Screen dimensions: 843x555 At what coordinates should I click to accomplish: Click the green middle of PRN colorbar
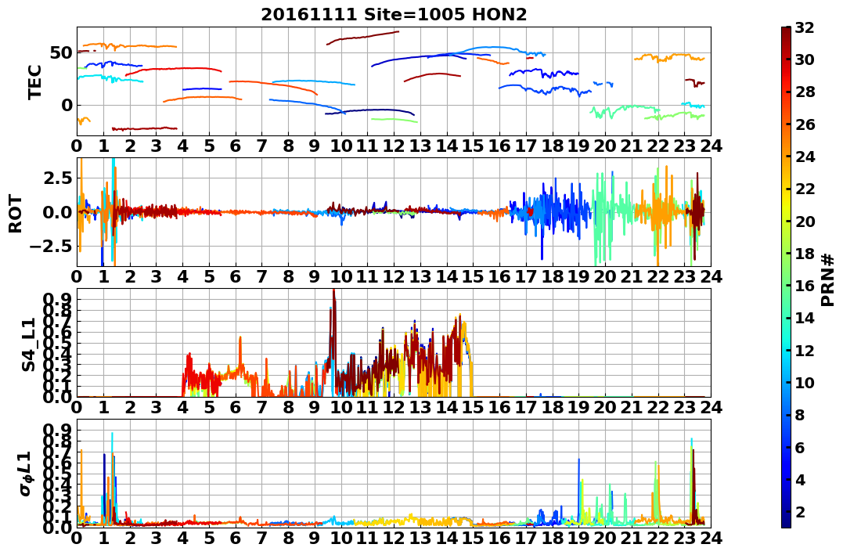point(786,277)
